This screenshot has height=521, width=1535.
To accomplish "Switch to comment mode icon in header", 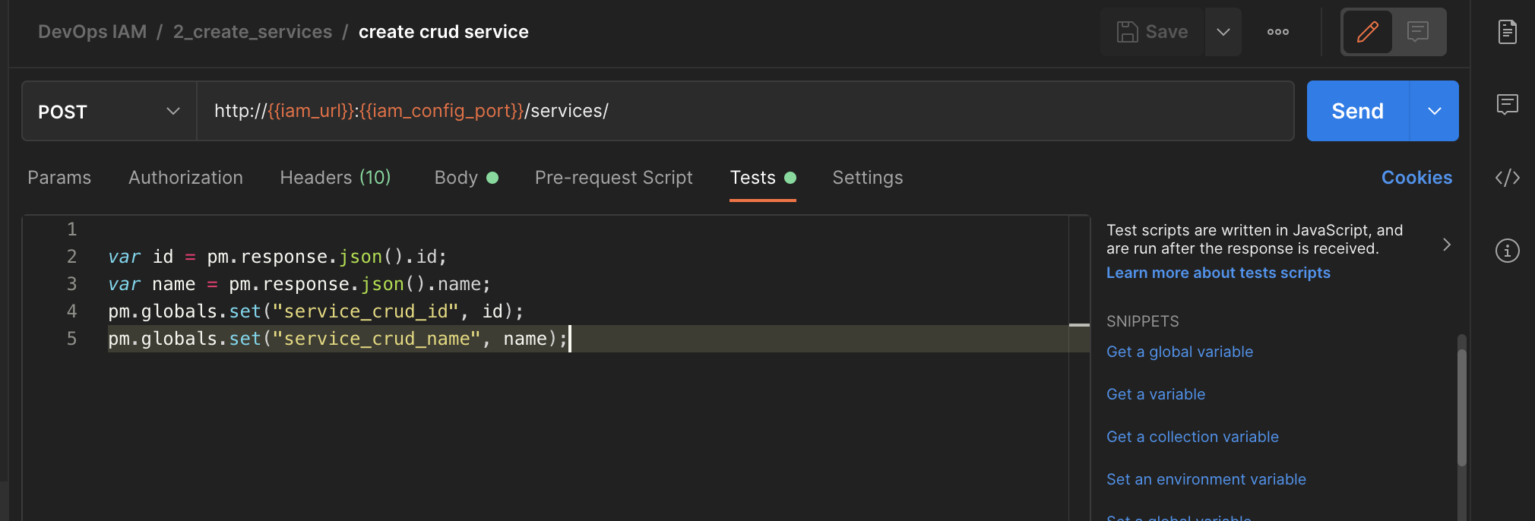I will (x=1418, y=32).
